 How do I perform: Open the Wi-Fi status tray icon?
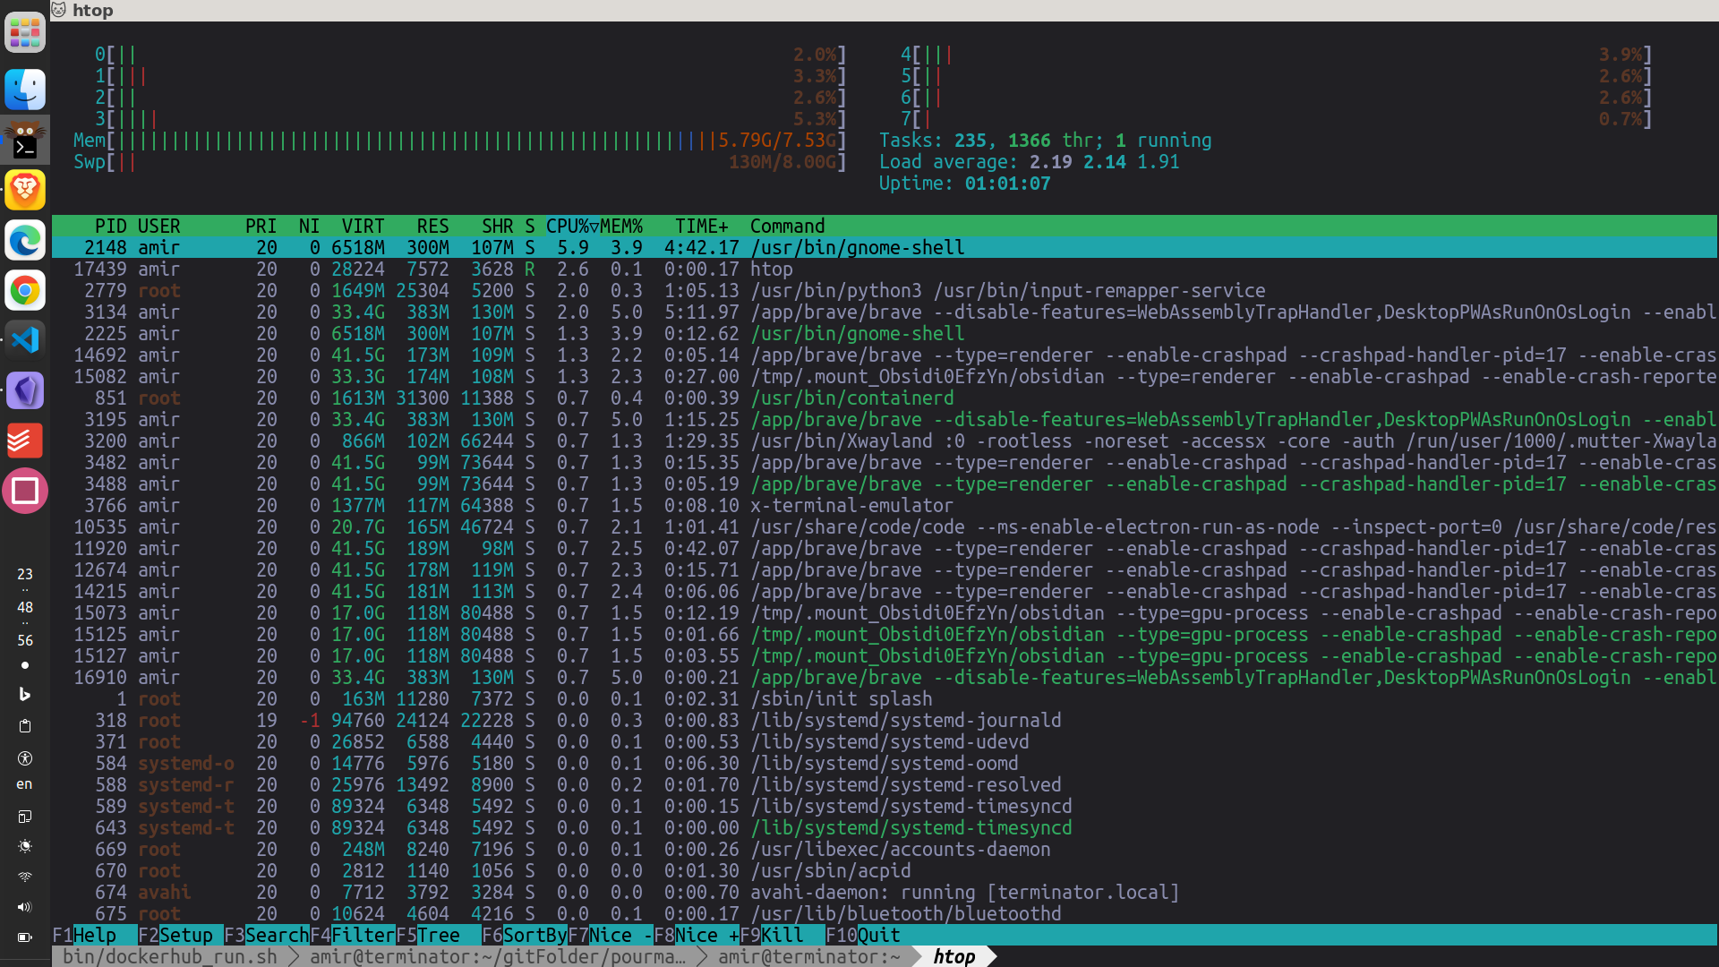tap(25, 877)
